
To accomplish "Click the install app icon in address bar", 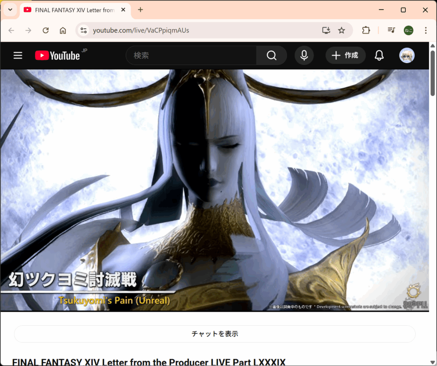I will (326, 30).
